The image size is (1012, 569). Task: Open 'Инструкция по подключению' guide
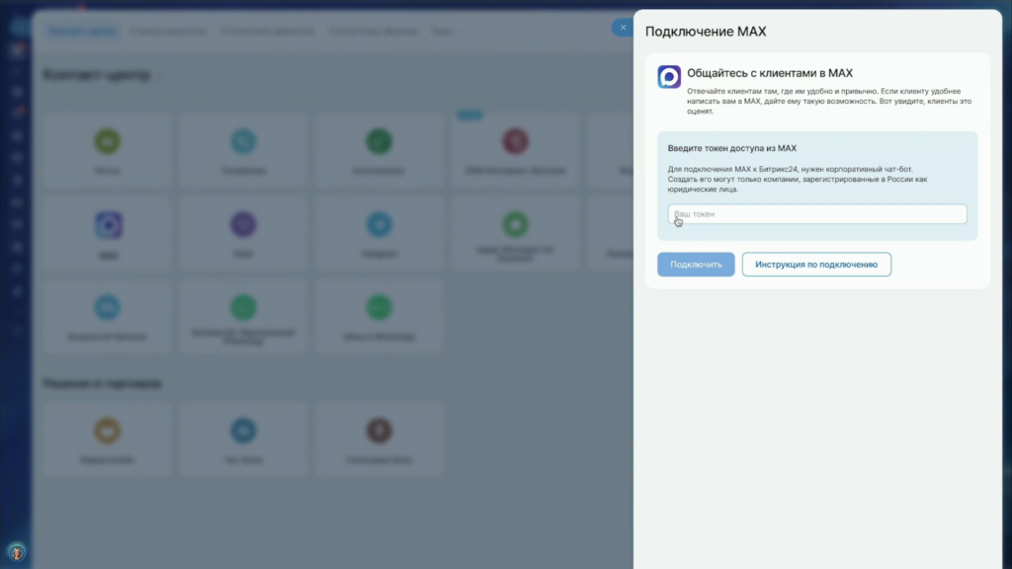[x=816, y=265]
